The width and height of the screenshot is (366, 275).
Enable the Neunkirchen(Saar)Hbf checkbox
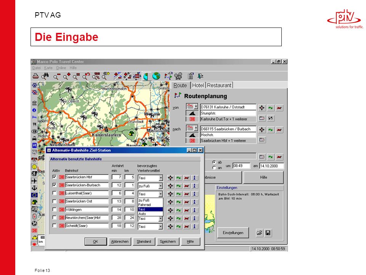coord(55,217)
